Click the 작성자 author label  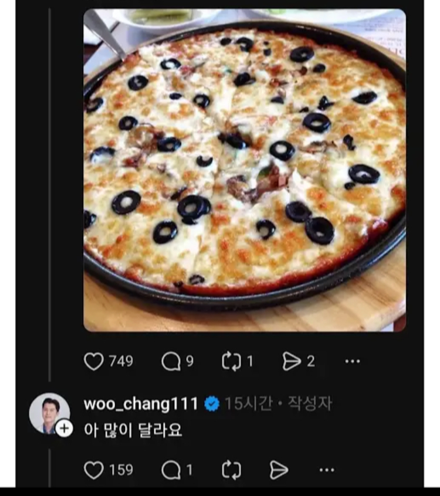(x=309, y=404)
